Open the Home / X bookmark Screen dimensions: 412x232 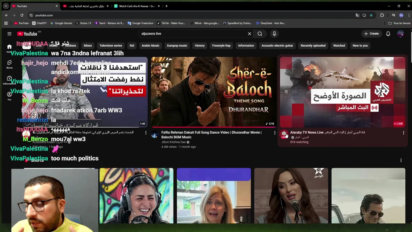(x=83, y=23)
